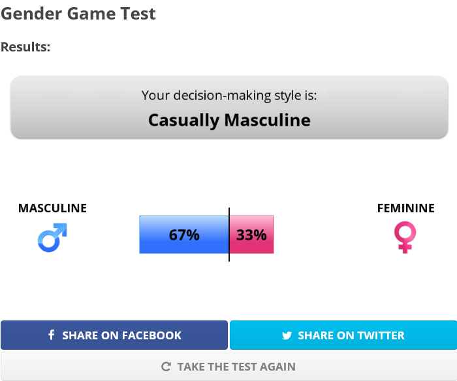Click the MASCULINE label
Screen dimensions: 457x381
click(52, 208)
